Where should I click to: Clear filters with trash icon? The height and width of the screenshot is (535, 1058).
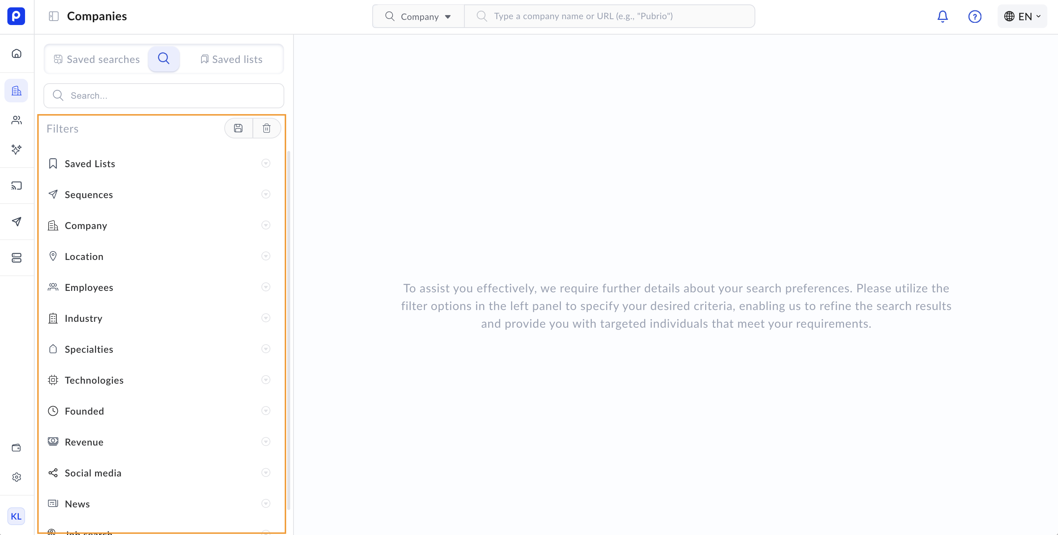[267, 129]
